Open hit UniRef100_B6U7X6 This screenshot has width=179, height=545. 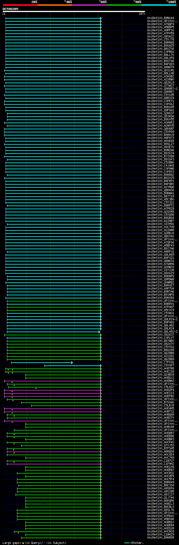tap(161, 49)
